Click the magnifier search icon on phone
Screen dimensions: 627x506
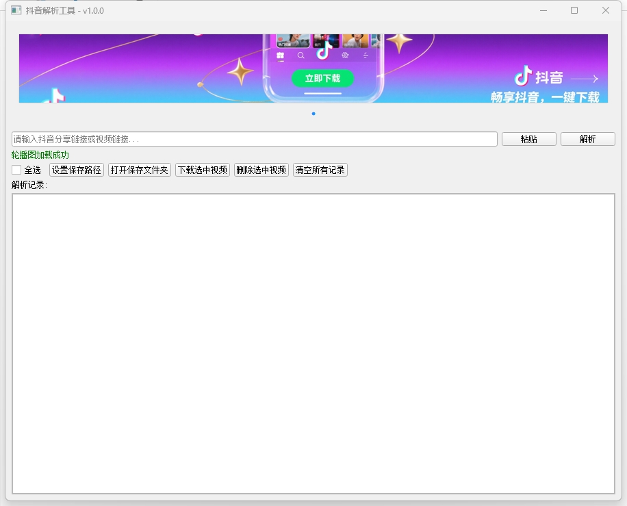(x=300, y=55)
